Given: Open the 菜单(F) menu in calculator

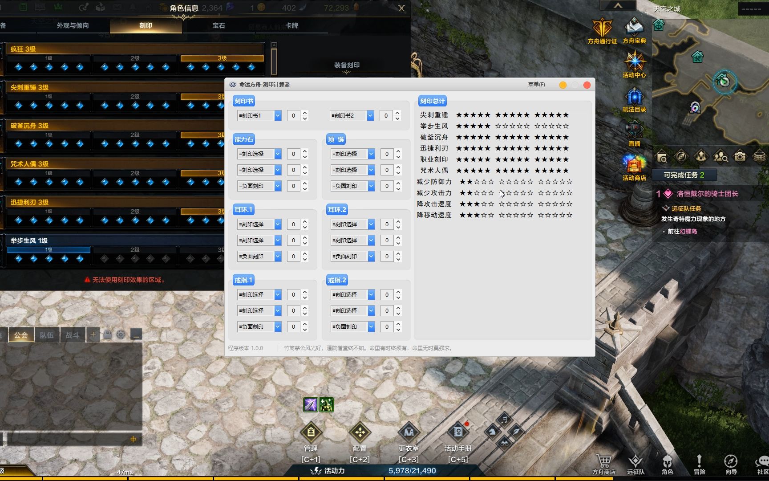Looking at the screenshot, I should pos(536,85).
